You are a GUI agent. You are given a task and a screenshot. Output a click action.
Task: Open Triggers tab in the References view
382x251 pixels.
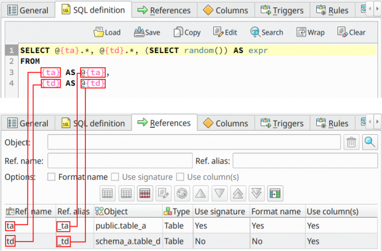pos(282,124)
